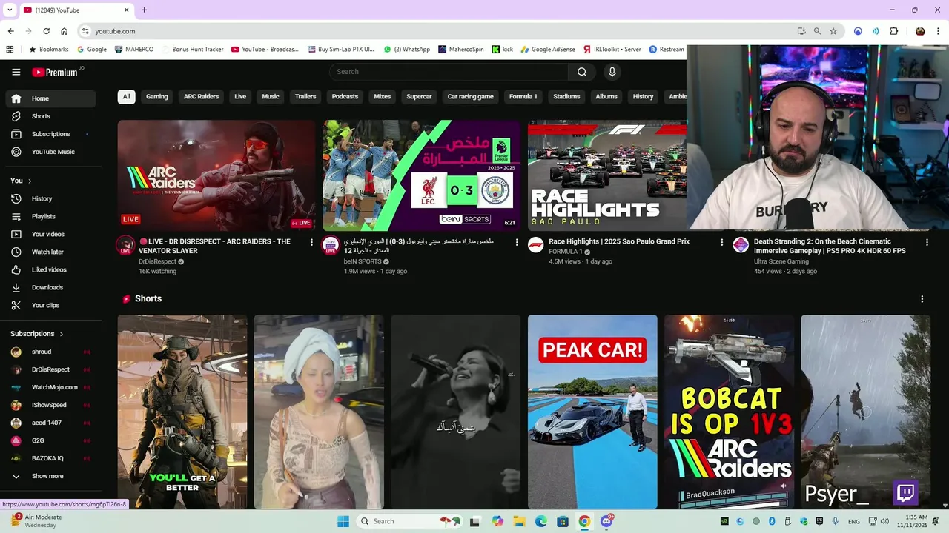Open options for Death Stranding 2 video

point(927,242)
